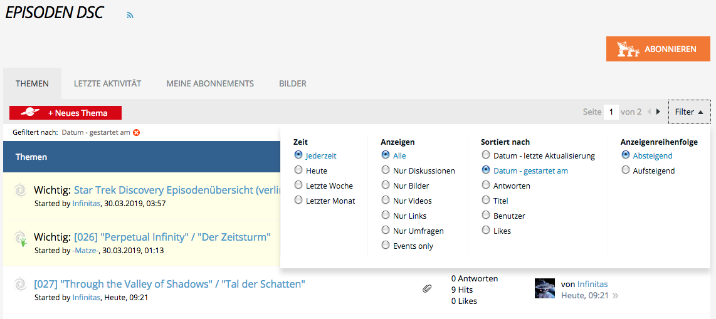Open Infinitas's avatar thumbnail
The image size is (716, 319).
click(544, 288)
